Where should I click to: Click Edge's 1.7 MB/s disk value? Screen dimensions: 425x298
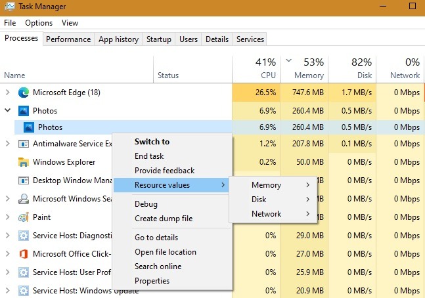tap(352, 93)
